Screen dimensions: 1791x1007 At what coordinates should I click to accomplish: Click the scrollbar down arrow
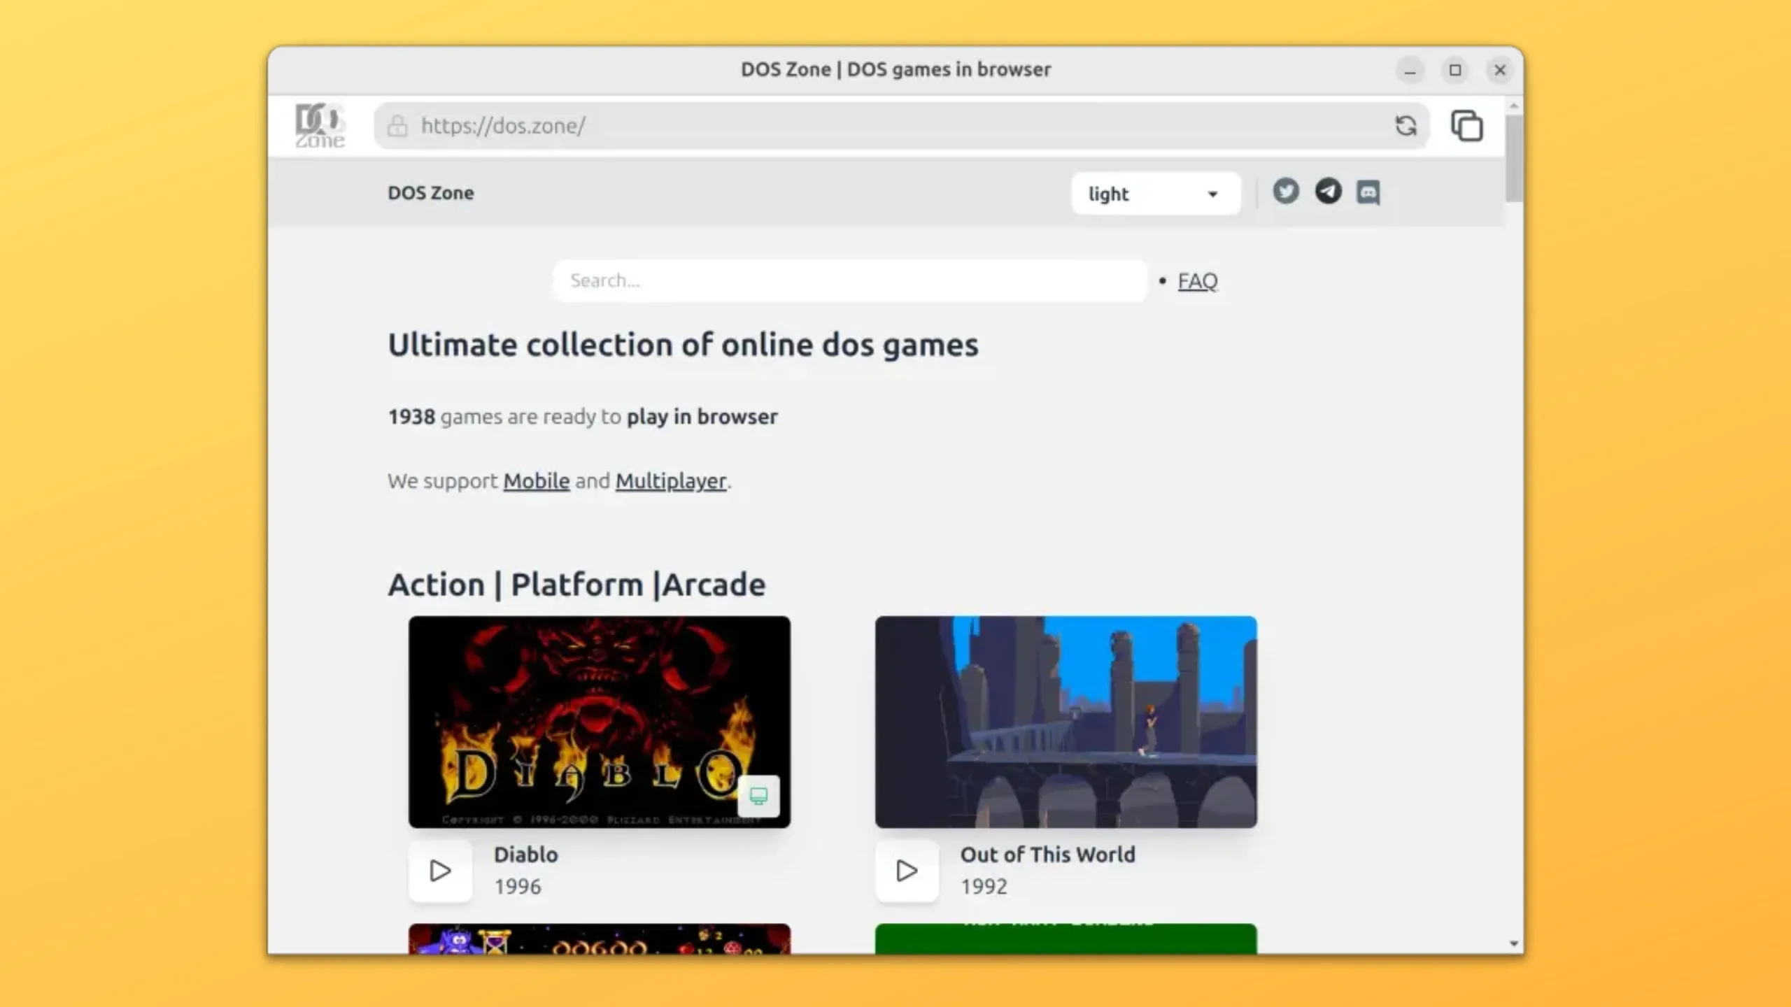coord(1514,944)
